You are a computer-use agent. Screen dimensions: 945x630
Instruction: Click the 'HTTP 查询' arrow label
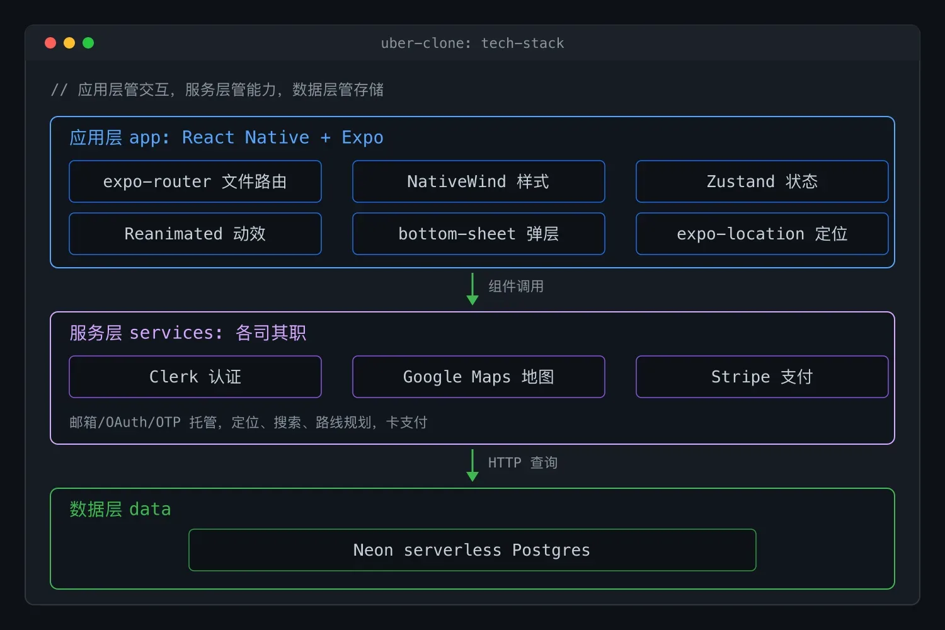523,462
